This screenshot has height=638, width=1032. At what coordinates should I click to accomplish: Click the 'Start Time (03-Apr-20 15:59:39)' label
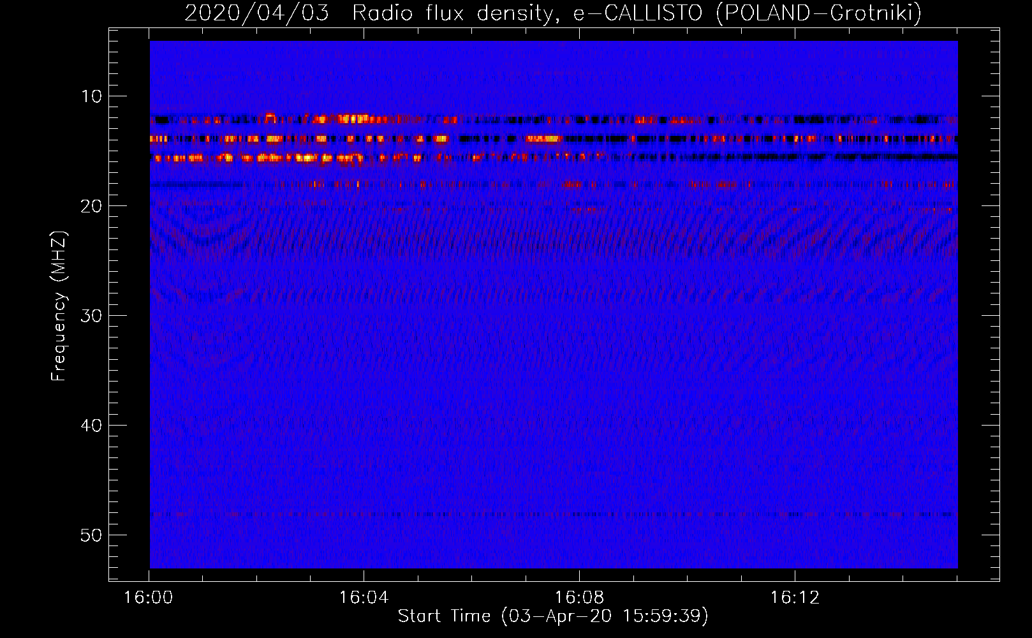point(553,616)
